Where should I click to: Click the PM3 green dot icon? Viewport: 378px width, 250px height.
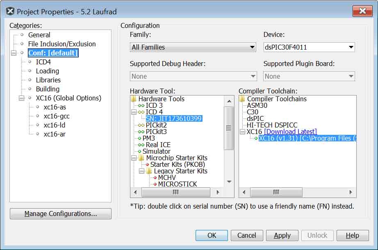(x=139, y=139)
